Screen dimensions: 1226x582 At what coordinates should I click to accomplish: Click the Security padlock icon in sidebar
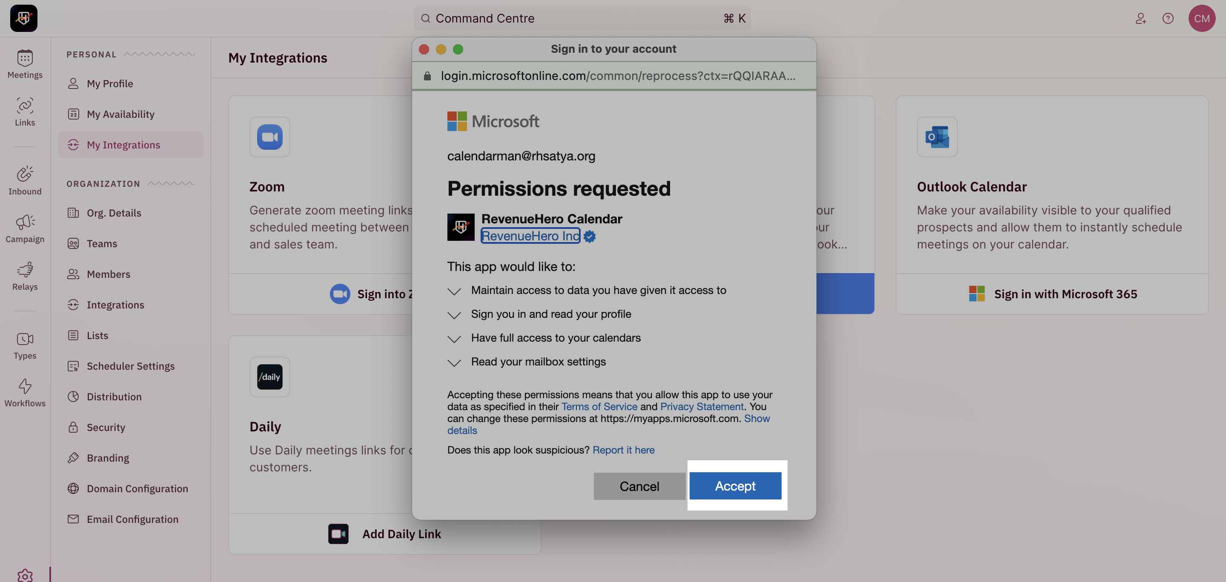click(73, 427)
